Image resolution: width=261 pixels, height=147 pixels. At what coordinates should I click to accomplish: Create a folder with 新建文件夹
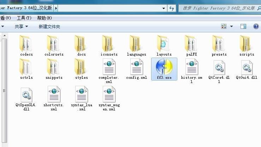pos(49,26)
